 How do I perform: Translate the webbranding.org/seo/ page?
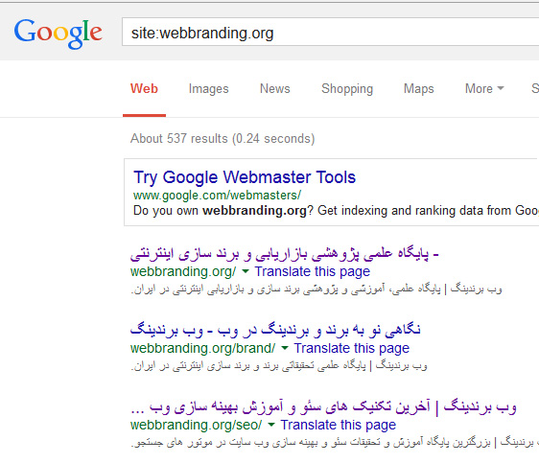tap(338, 425)
